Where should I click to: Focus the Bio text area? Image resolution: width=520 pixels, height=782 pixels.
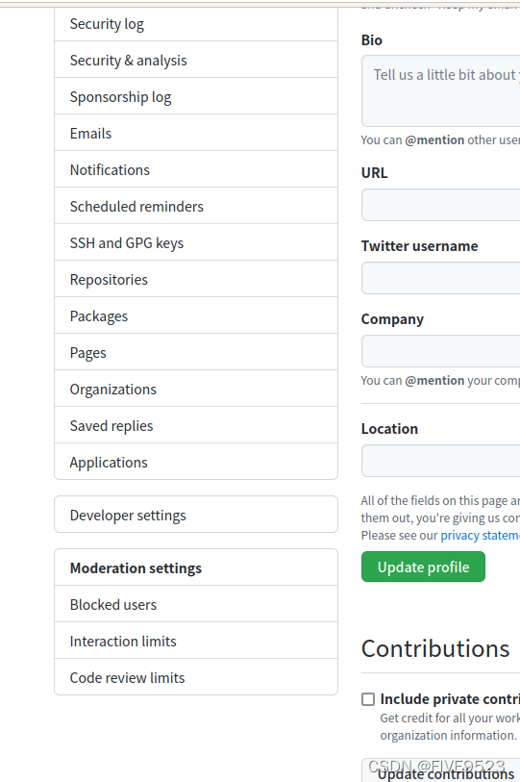pos(441,90)
